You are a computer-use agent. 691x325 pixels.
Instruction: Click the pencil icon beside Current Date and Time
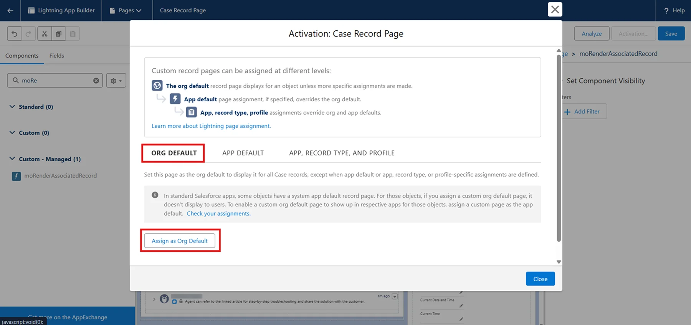461,306
